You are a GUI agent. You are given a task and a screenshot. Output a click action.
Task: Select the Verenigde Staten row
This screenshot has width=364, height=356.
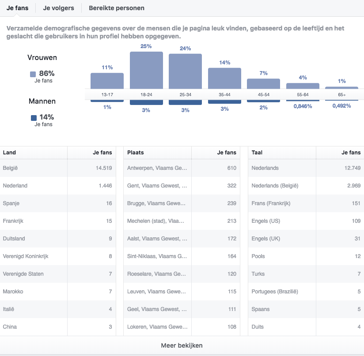pos(58,274)
